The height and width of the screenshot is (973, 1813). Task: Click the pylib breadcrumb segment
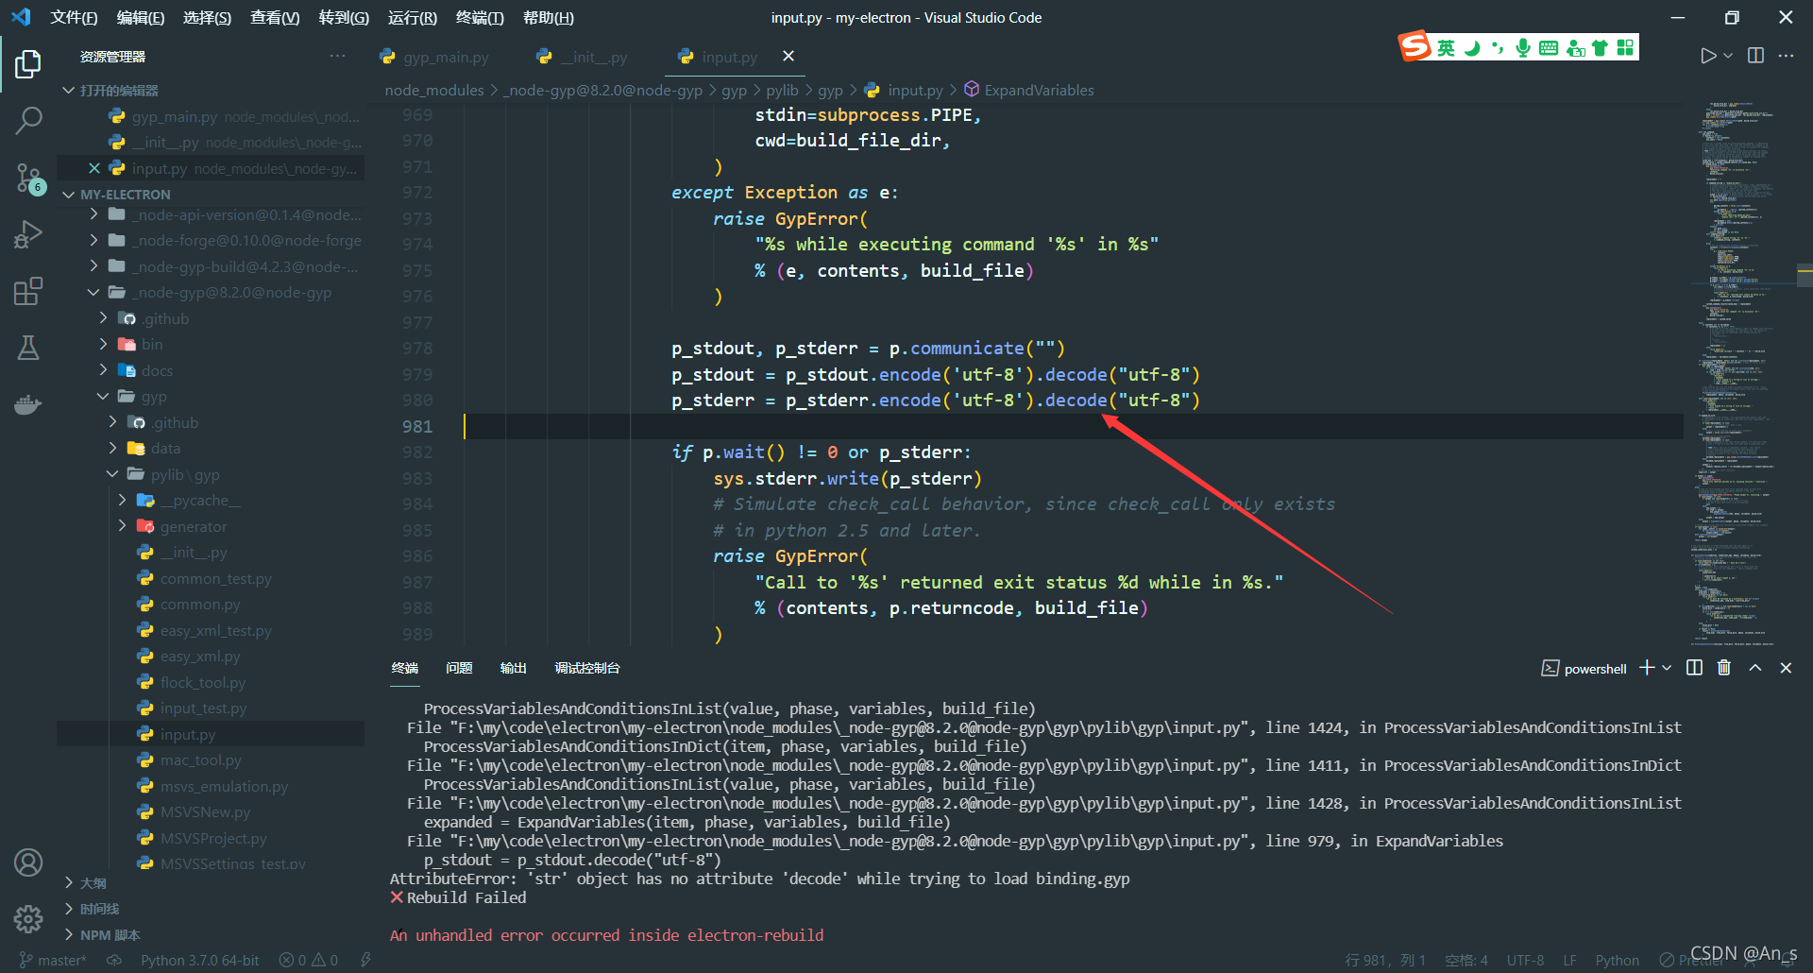(782, 90)
